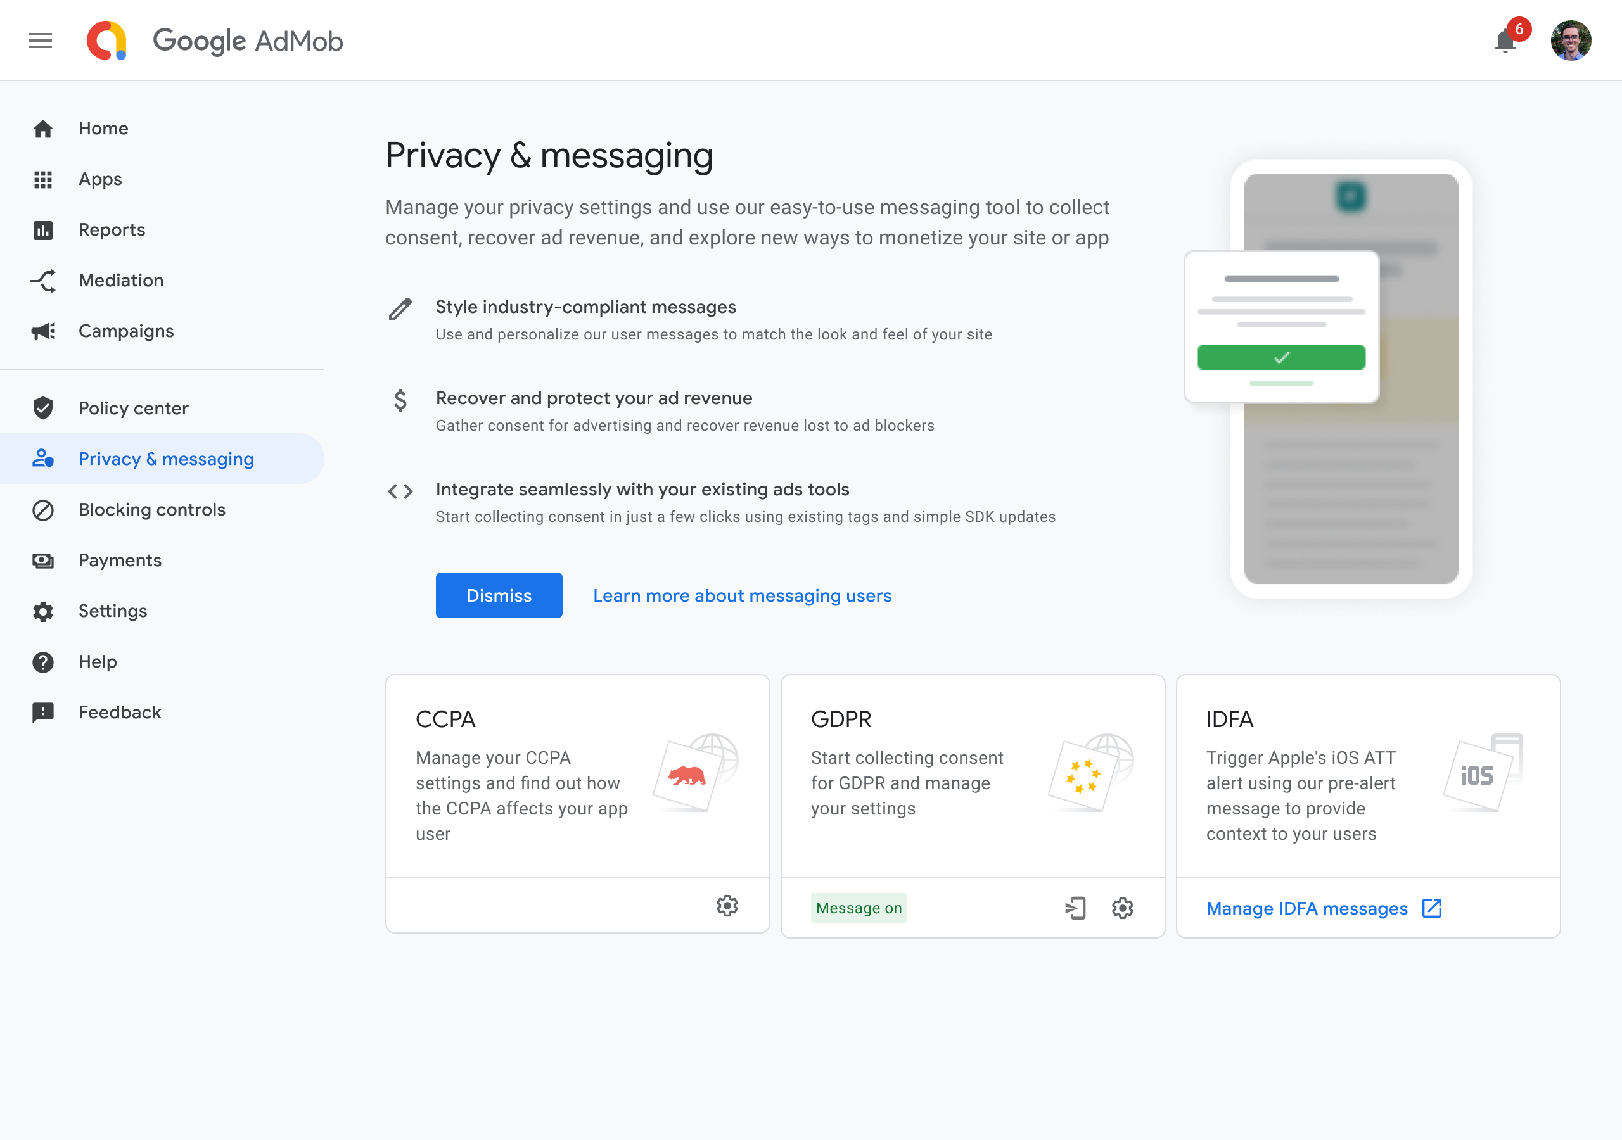This screenshot has height=1140, width=1622.
Task: Open GDPR settings gear icon
Action: (1122, 907)
